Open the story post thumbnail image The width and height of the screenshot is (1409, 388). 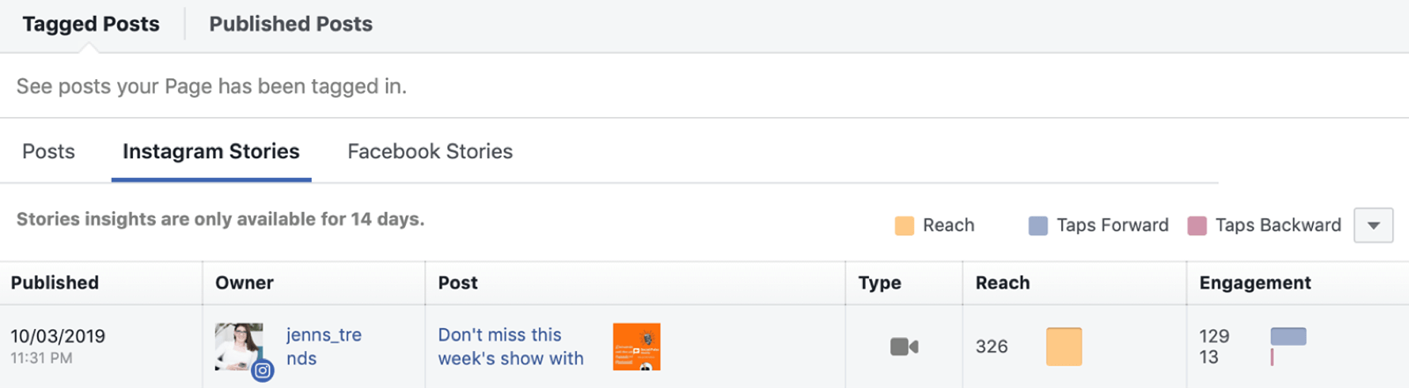coord(636,347)
